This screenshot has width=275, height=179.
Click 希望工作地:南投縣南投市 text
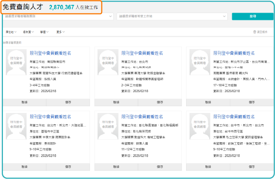(x=47, y=62)
